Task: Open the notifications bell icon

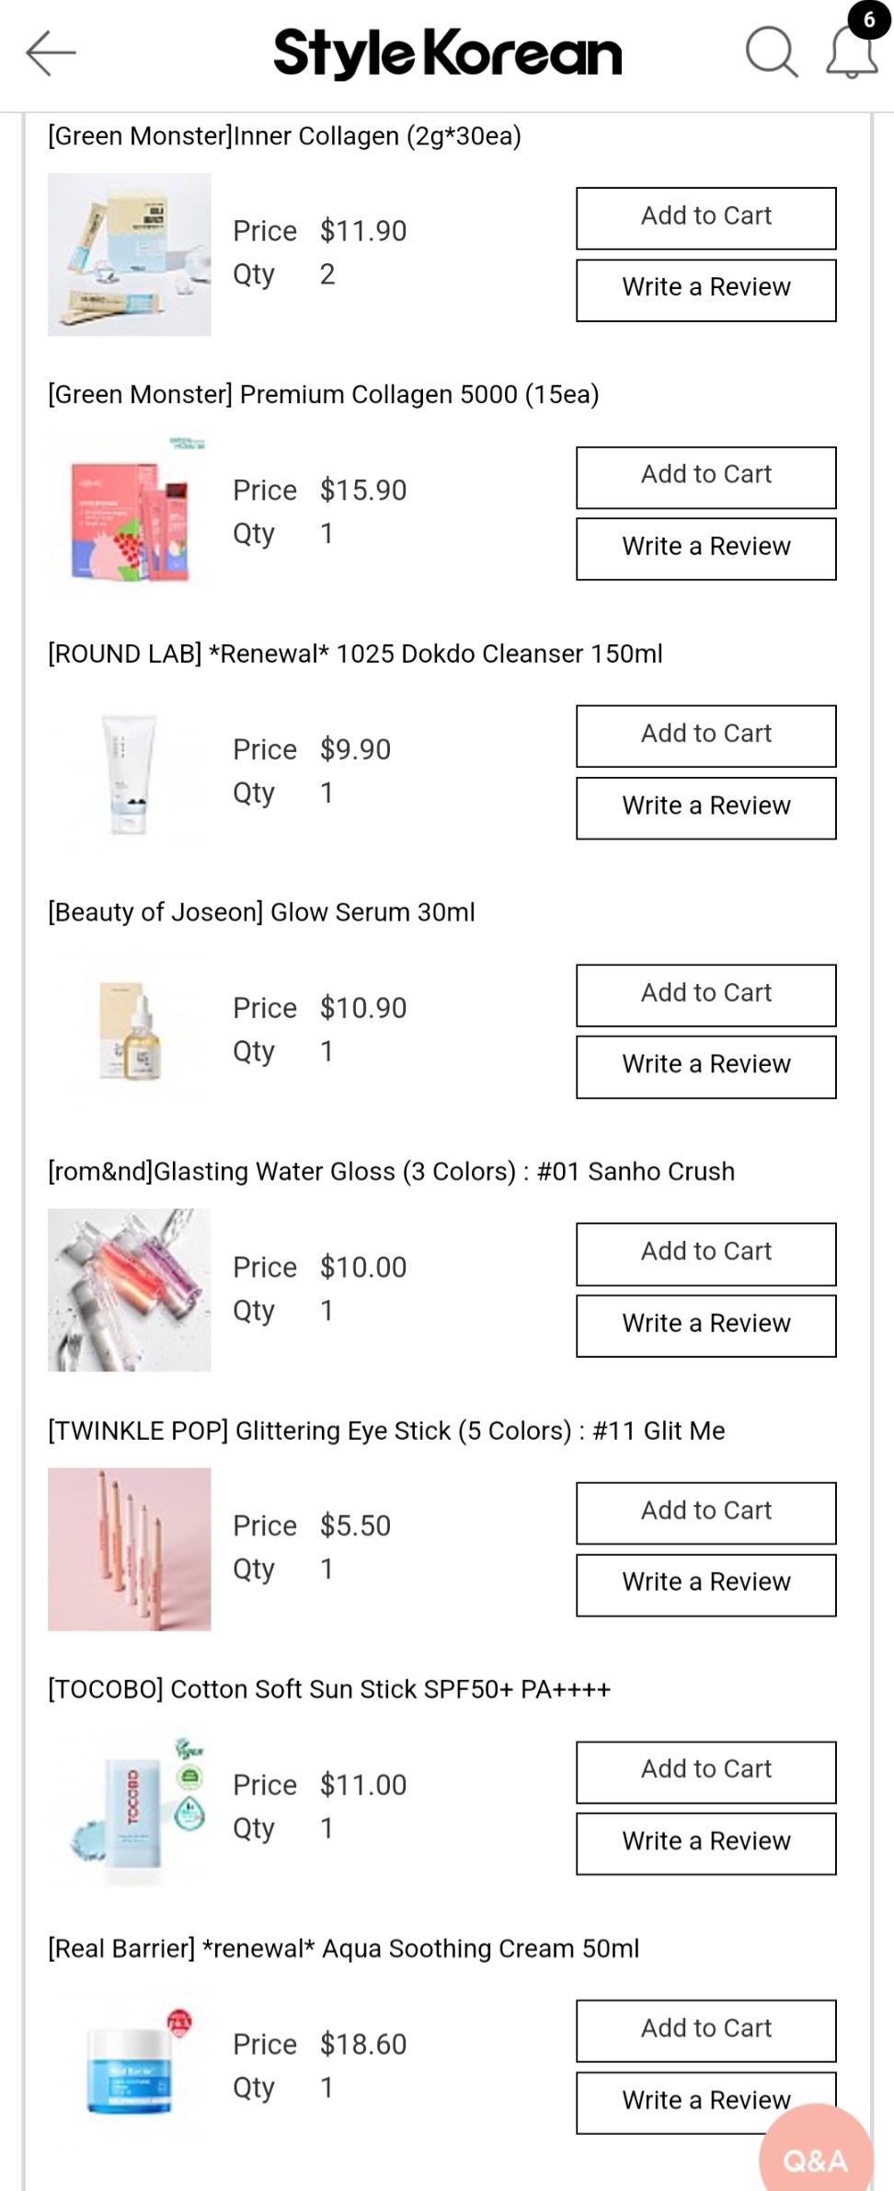Action: [852, 51]
